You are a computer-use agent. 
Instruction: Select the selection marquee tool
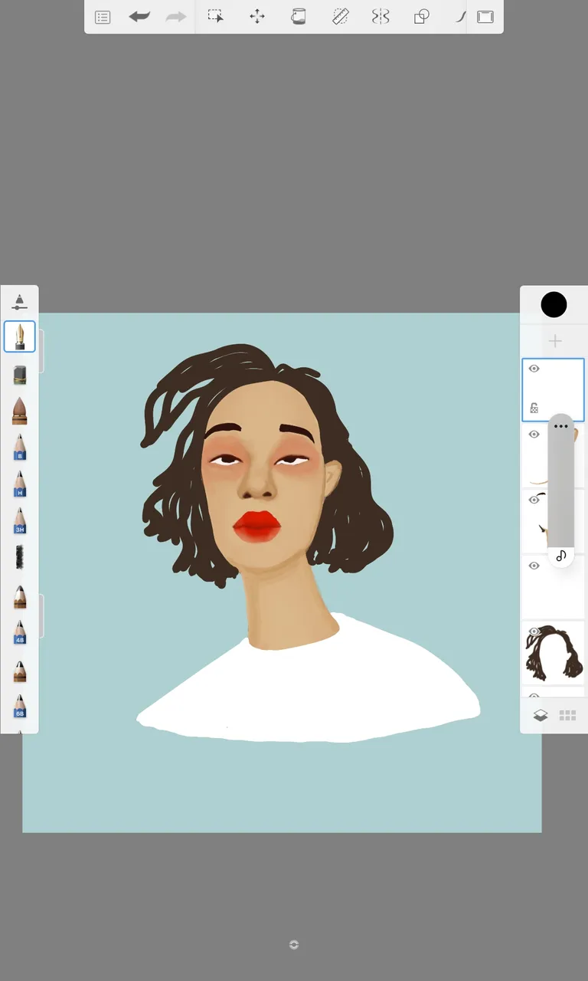point(216,16)
